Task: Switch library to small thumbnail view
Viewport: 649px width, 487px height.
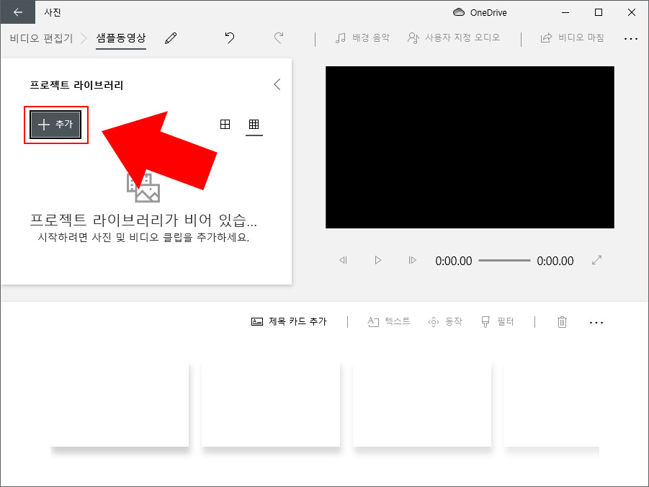Action: [254, 124]
